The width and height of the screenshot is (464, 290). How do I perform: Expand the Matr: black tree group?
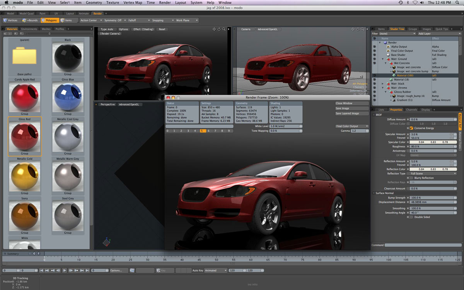coord(383,84)
